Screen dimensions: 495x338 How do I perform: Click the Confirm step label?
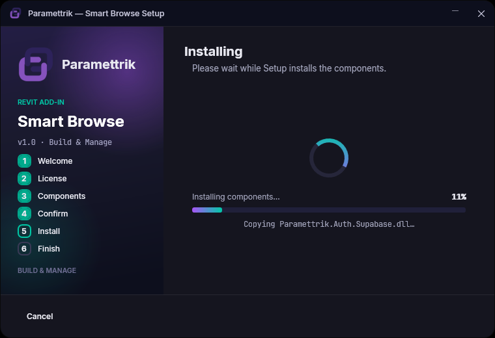53,214
